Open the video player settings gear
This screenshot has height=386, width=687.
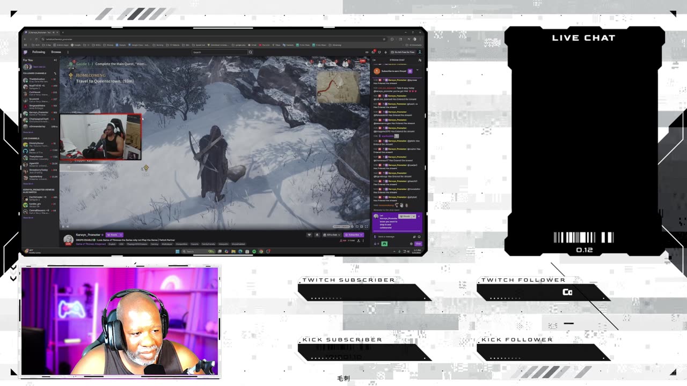click(x=352, y=227)
